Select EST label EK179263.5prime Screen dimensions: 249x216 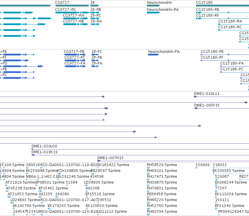[x=63, y=206]
